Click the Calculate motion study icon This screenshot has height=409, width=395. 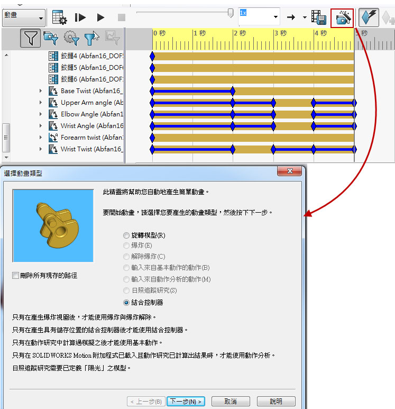click(59, 17)
